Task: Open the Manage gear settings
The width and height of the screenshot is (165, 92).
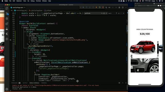Action: pyautogui.click(x=7, y=89)
